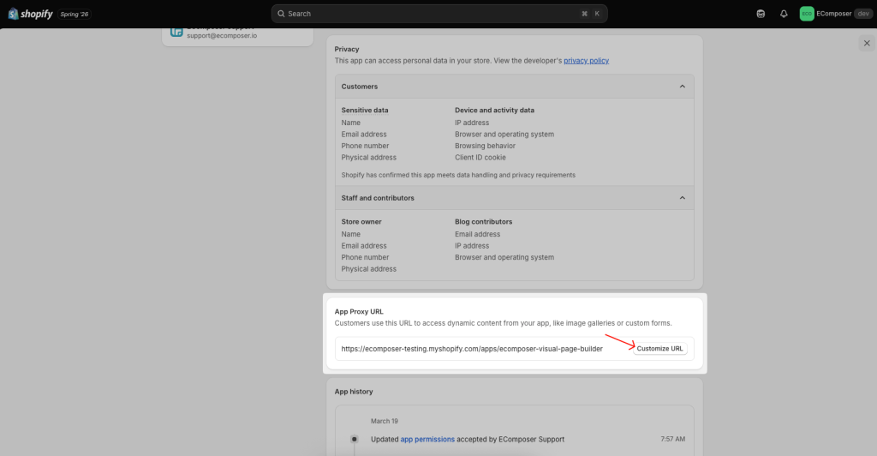
Task: Click the App history heading
Action: point(354,392)
